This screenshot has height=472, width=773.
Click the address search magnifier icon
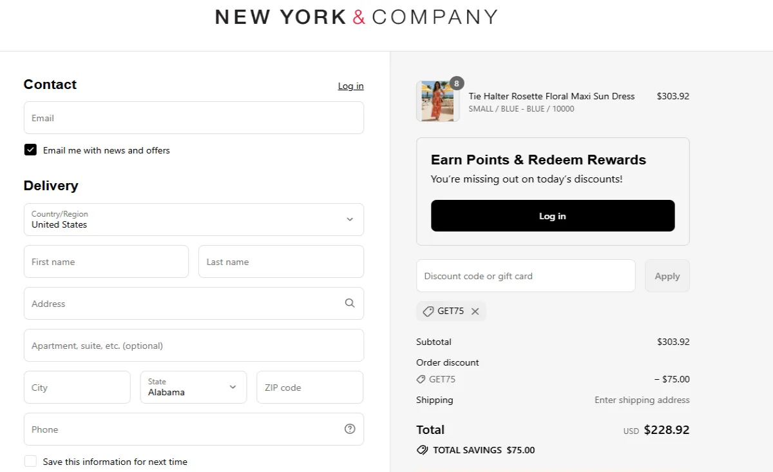pos(350,303)
